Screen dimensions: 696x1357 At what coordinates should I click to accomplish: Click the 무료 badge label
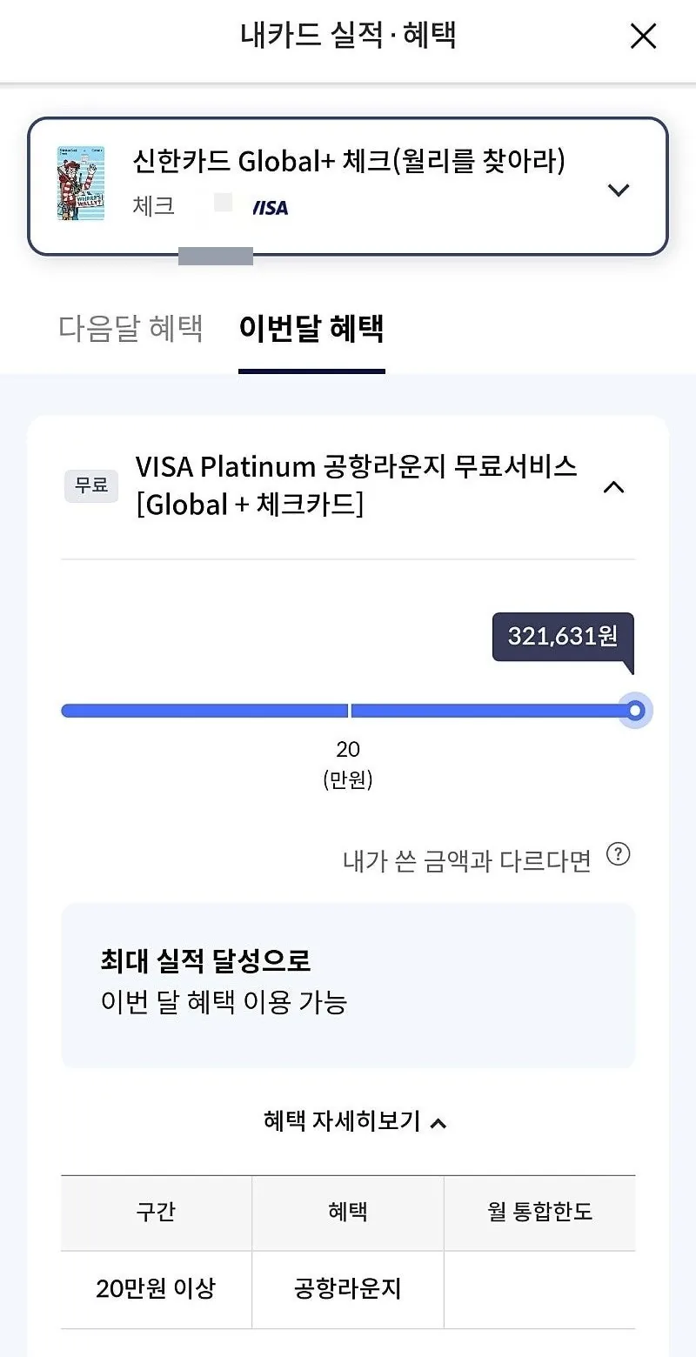coord(91,485)
